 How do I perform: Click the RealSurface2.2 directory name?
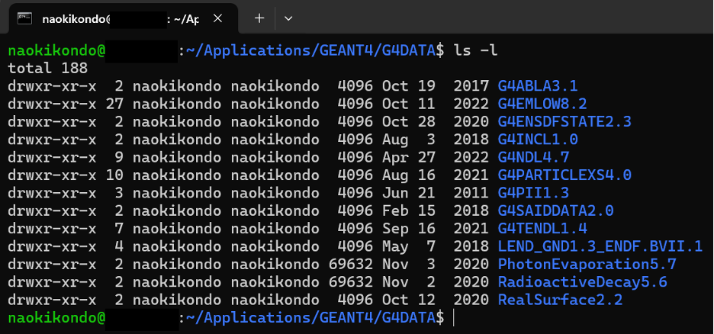point(561,300)
